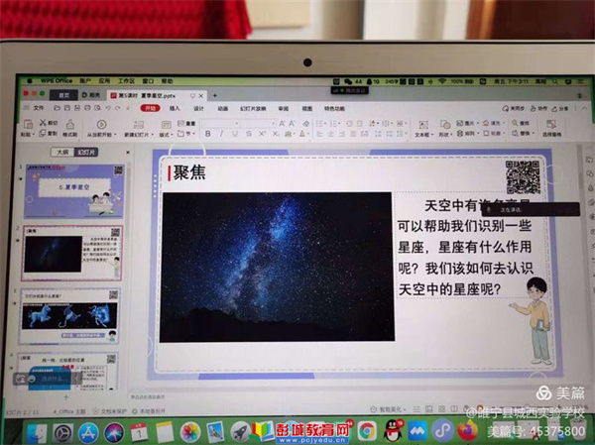
Task: Open the bullet list dropdown
Action: tap(325, 123)
